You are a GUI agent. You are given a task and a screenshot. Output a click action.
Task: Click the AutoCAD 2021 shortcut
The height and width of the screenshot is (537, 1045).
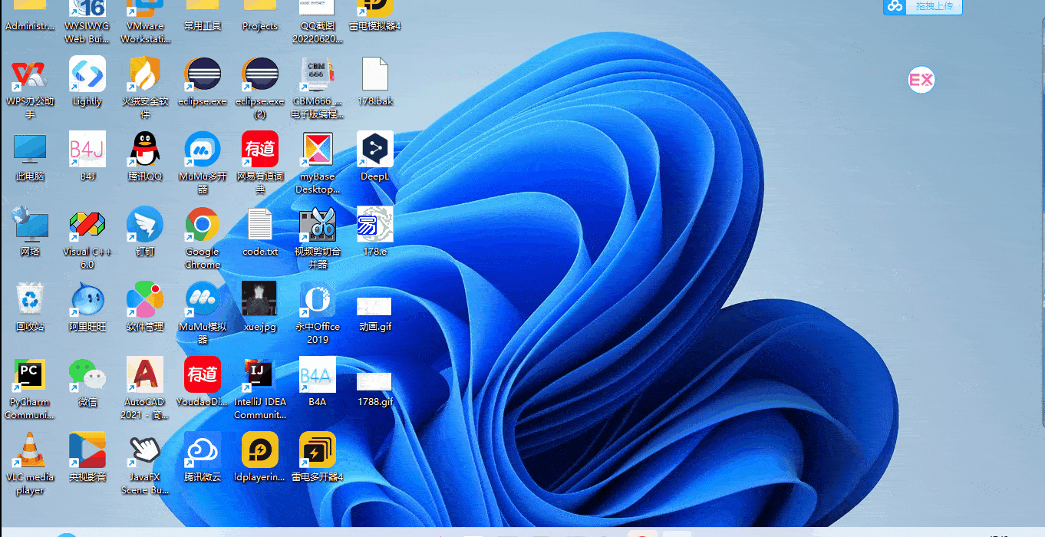coord(144,375)
